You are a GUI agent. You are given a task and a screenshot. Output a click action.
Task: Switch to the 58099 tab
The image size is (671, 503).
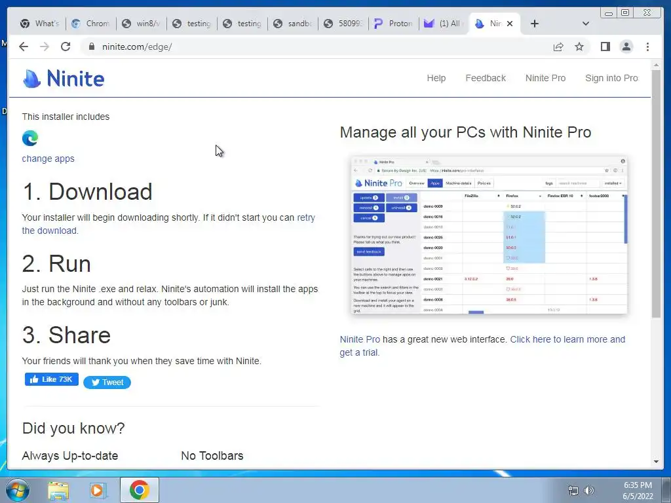pyautogui.click(x=343, y=24)
